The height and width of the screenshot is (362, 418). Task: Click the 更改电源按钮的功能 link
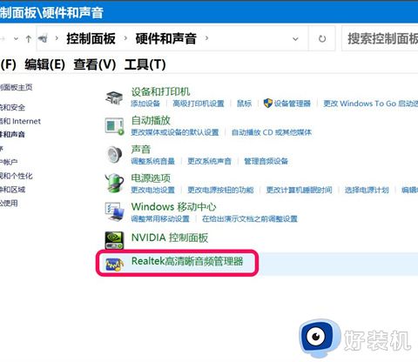220,190
